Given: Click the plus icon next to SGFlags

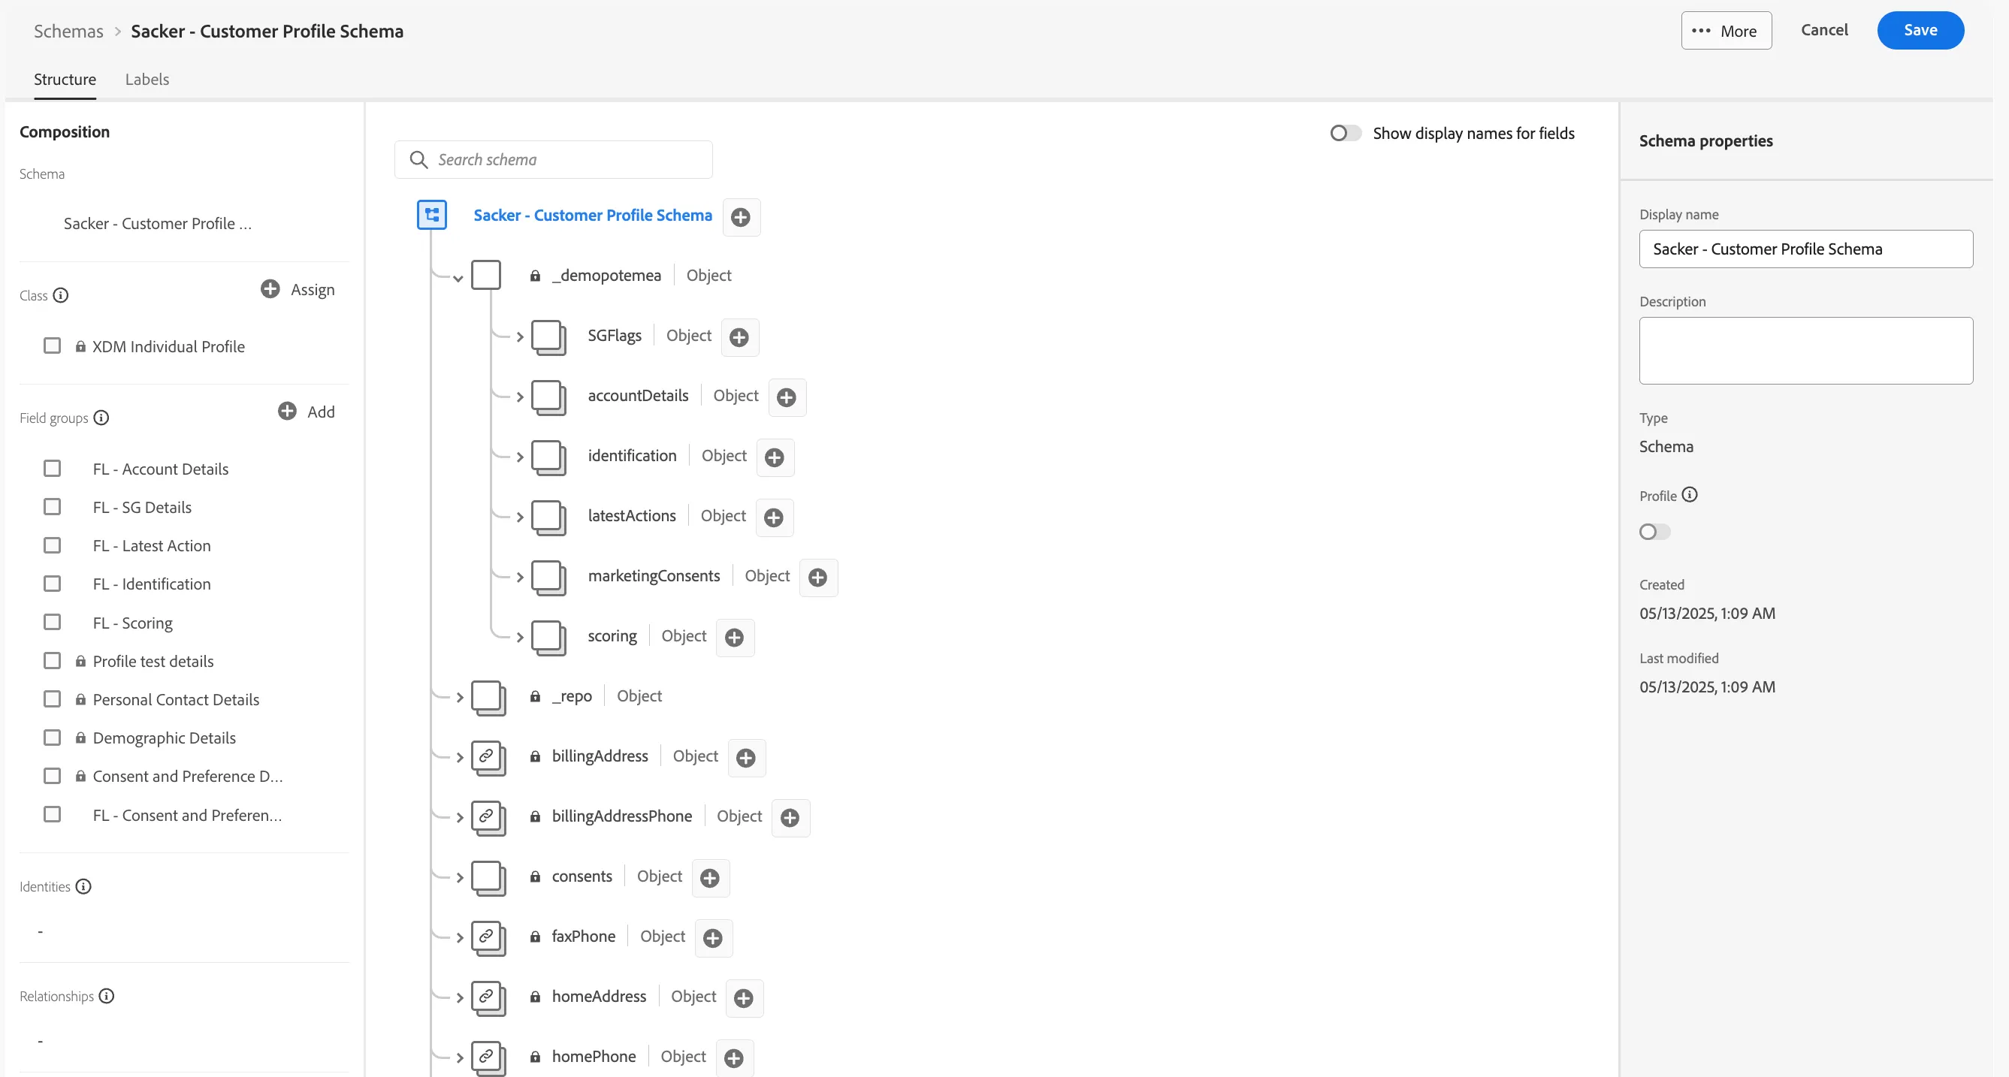Looking at the screenshot, I should coord(739,337).
